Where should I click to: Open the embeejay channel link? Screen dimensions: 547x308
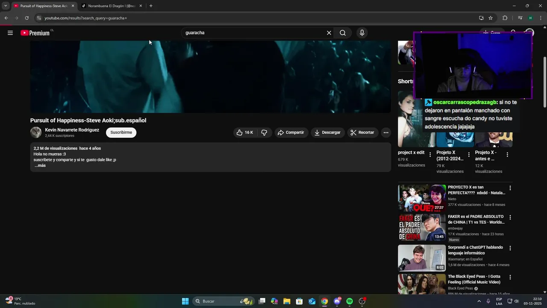(456, 228)
